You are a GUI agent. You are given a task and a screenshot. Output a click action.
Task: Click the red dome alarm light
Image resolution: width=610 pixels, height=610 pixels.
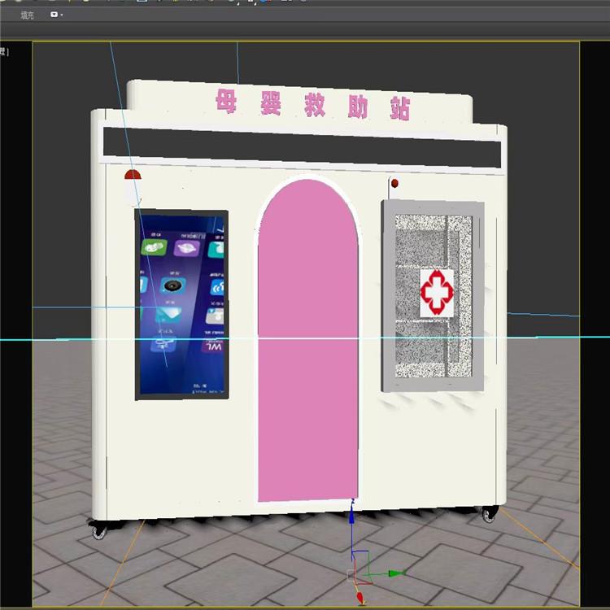(133, 175)
